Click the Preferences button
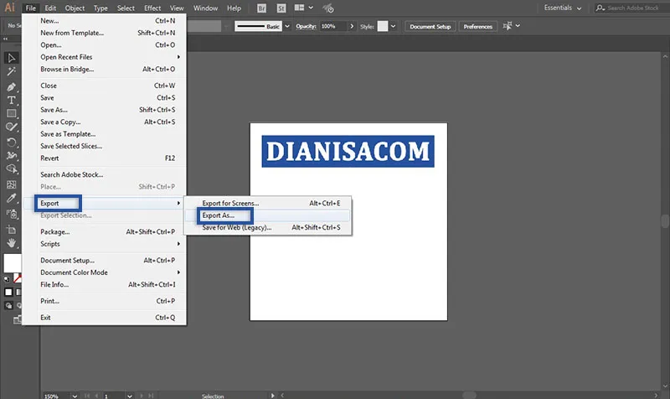The height and width of the screenshot is (399, 670). click(477, 26)
